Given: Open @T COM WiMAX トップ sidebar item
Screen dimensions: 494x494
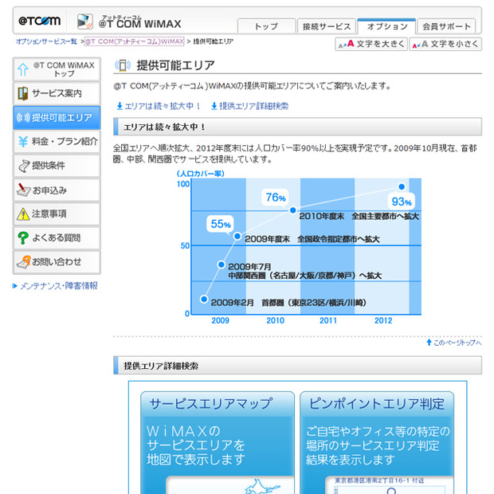Looking at the screenshot, I should 57,69.
